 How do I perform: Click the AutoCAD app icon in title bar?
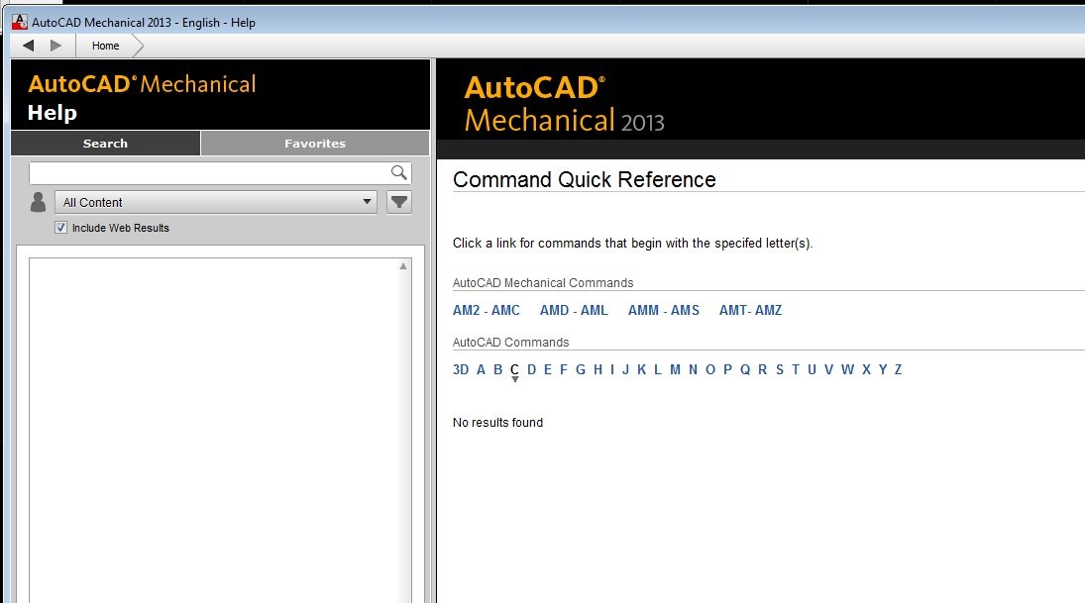pyautogui.click(x=20, y=22)
